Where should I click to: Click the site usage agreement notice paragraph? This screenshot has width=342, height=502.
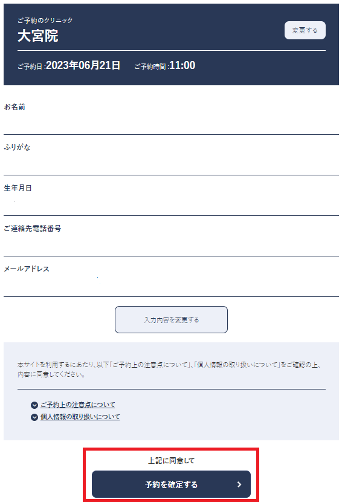click(x=170, y=370)
